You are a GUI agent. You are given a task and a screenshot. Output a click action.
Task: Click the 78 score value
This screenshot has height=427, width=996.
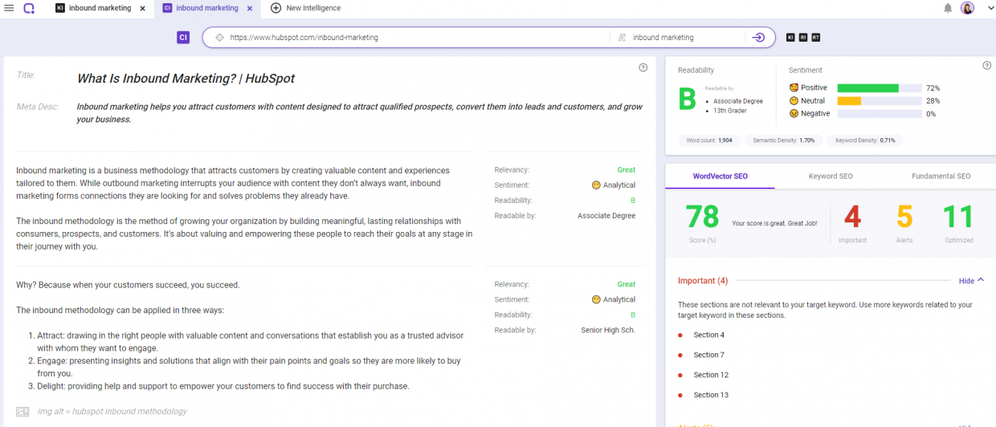point(702,218)
